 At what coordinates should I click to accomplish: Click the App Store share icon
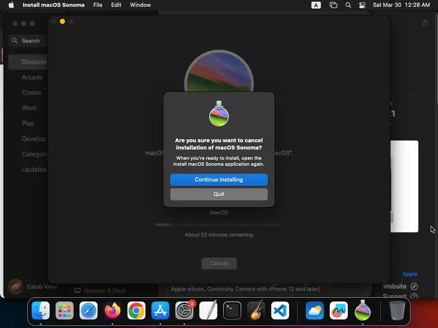pyautogui.click(x=425, y=23)
